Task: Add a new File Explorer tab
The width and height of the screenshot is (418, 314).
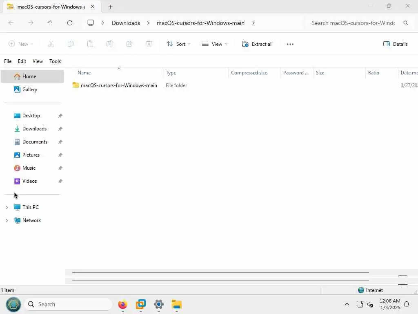Action: [110, 7]
